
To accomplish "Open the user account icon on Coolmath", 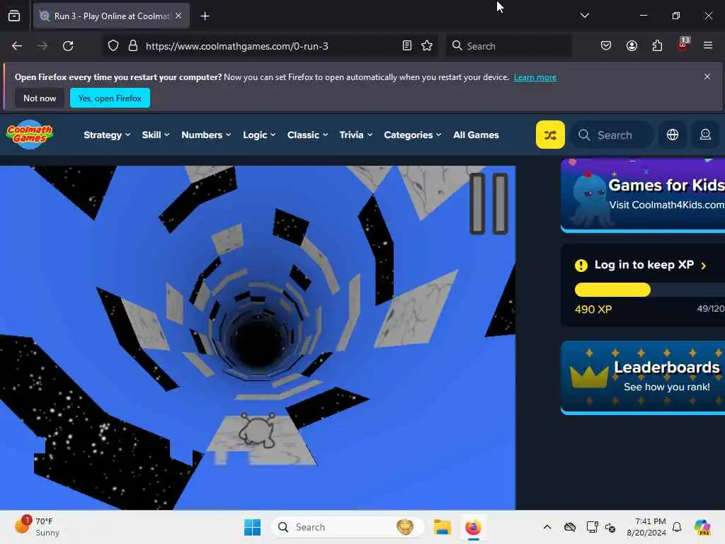I will (705, 135).
